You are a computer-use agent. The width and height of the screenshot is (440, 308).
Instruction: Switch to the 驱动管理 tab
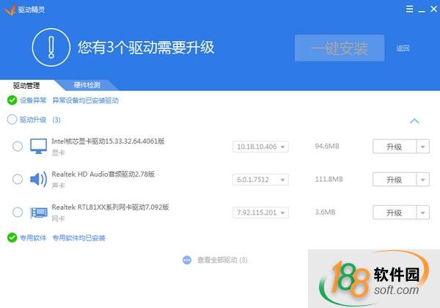point(26,85)
